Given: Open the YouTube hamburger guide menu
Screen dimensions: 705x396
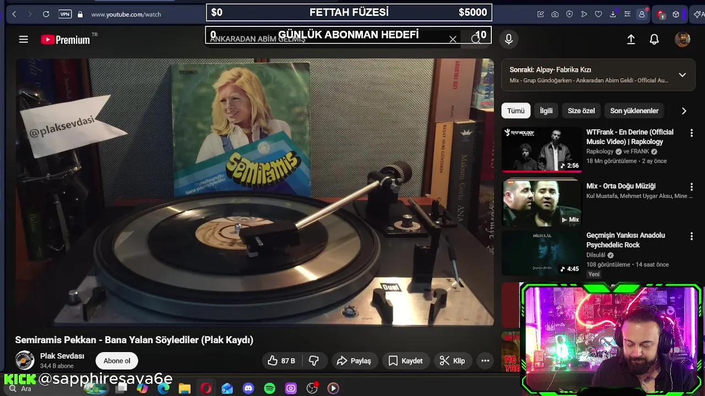Looking at the screenshot, I should coord(23,39).
